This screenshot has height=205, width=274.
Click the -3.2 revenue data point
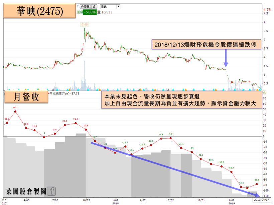click(x=171, y=138)
